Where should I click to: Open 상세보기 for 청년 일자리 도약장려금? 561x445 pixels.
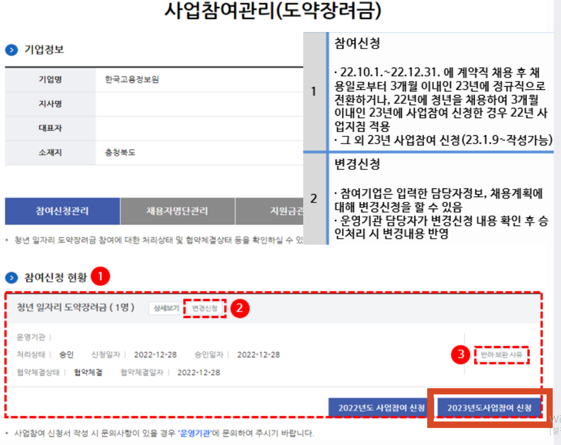click(x=165, y=308)
